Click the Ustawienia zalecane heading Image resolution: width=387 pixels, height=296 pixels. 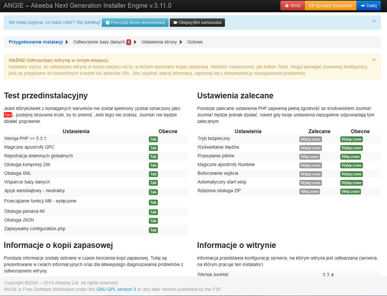[235, 96]
